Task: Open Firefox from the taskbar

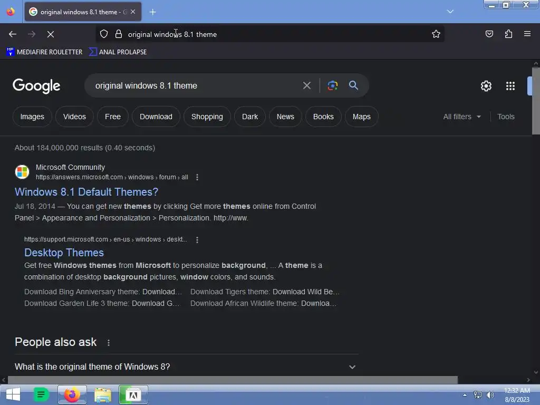Action: pos(72,394)
